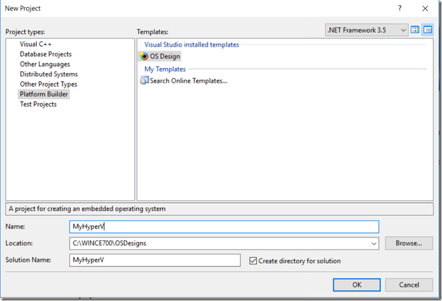Select Platform Builder project type

(x=44, y=94)
